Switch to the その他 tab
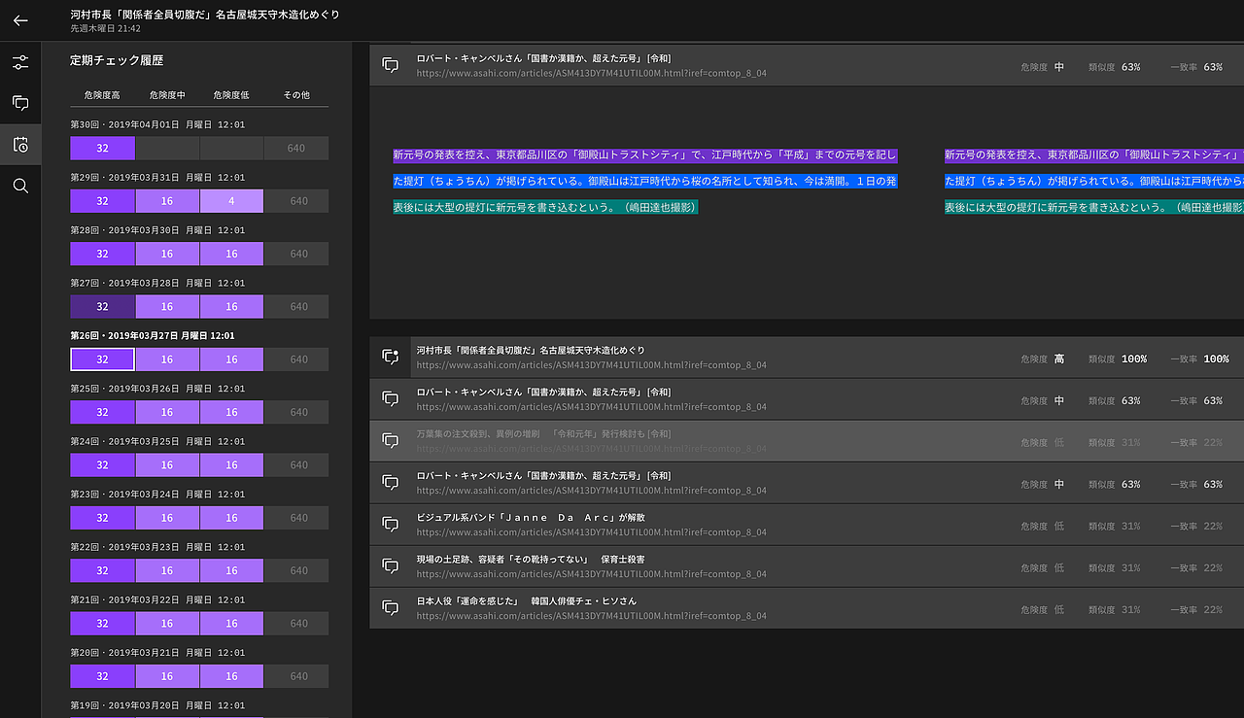The image size is (1244, 718). [x=296, y=94]
